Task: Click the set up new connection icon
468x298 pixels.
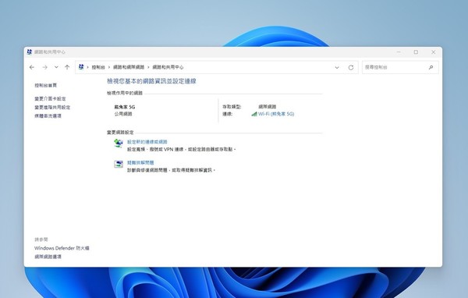Action: coord(119,144)
